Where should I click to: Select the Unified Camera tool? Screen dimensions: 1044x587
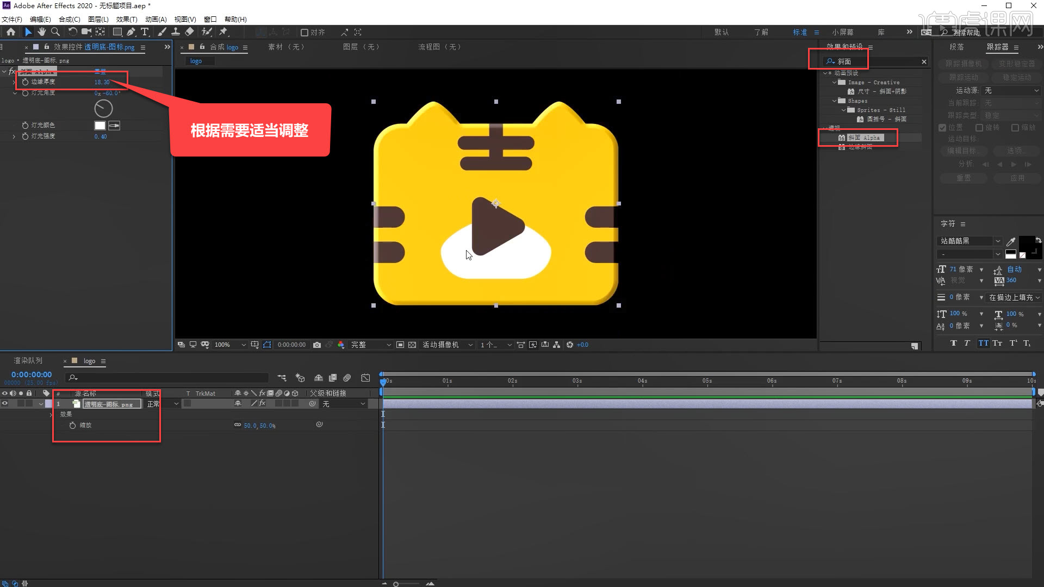[x=86, y=32]
